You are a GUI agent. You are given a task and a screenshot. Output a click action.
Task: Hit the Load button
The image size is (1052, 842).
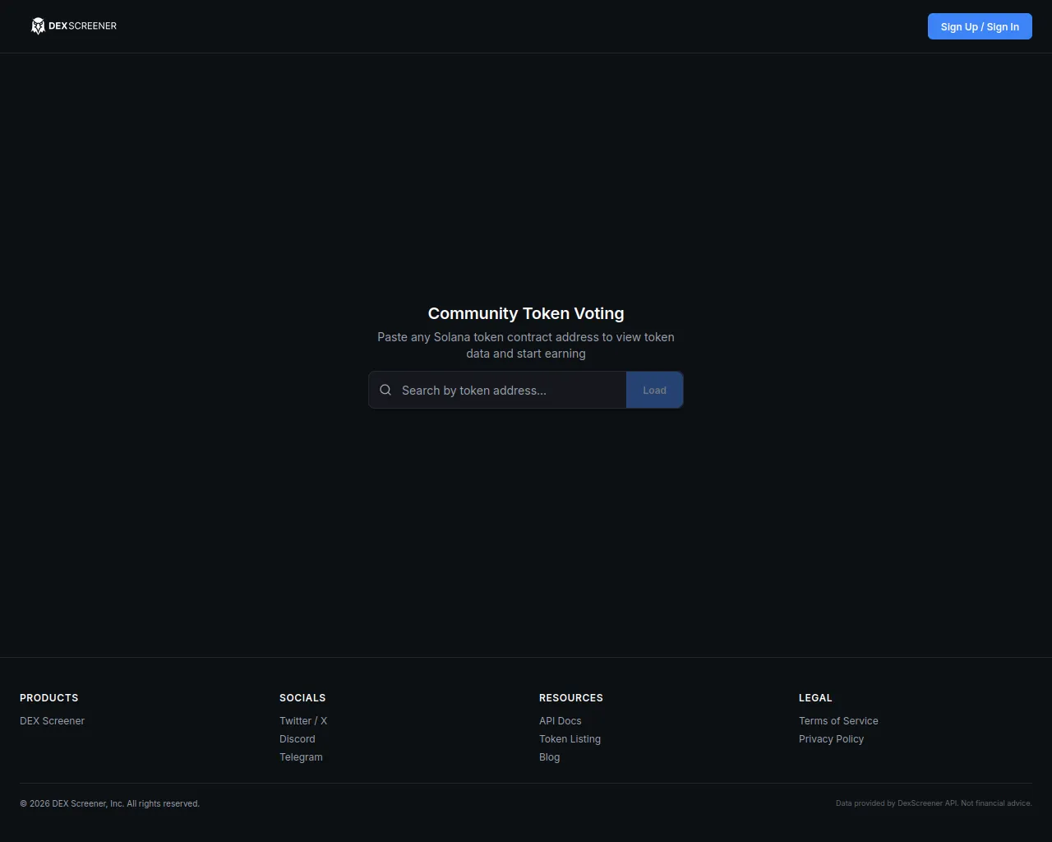[654, 391]
